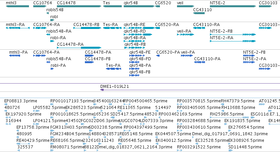Open EST RE05648.5prime

tap(120, 144)
